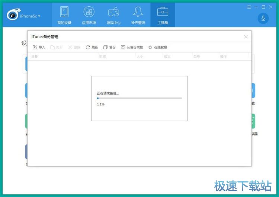The image size is (279, 197).
Task: Click the backup progress bar
Action: 139,98
